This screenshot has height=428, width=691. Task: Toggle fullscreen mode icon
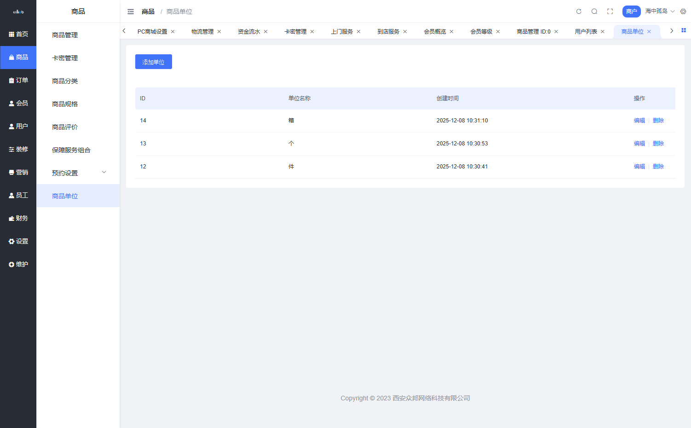click(x=610, y=12)
